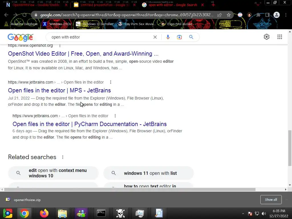Switch to Untitled presentation Google Slides tab
292x219 pixels.
click(104, 5)
